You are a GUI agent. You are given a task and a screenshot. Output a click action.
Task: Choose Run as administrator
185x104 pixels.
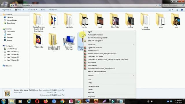95,35
